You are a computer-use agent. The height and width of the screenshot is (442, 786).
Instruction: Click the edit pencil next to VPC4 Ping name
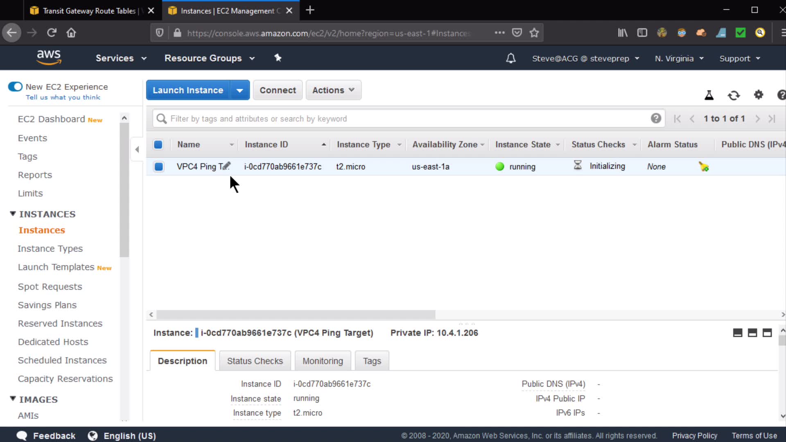click(x=226, y=166)
